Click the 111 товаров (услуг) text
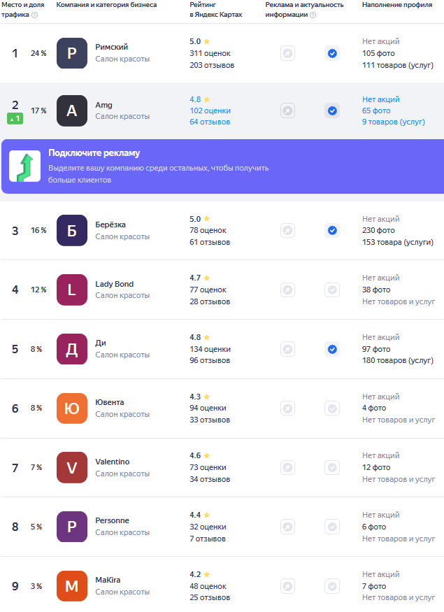444x612 pixels. [398, 65]
